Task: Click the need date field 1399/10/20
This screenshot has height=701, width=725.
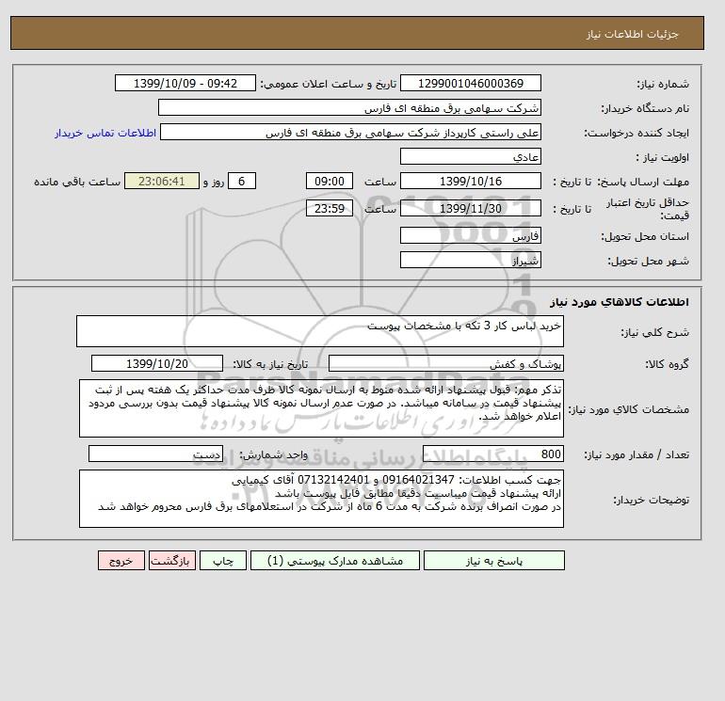Action: (x=157, y=363)
